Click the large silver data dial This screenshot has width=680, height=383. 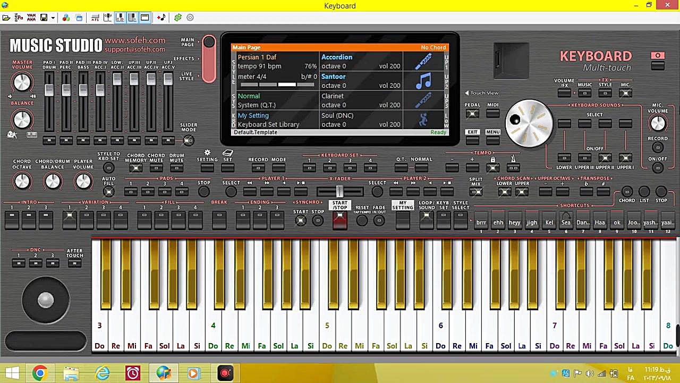click(x=529, y=123)
